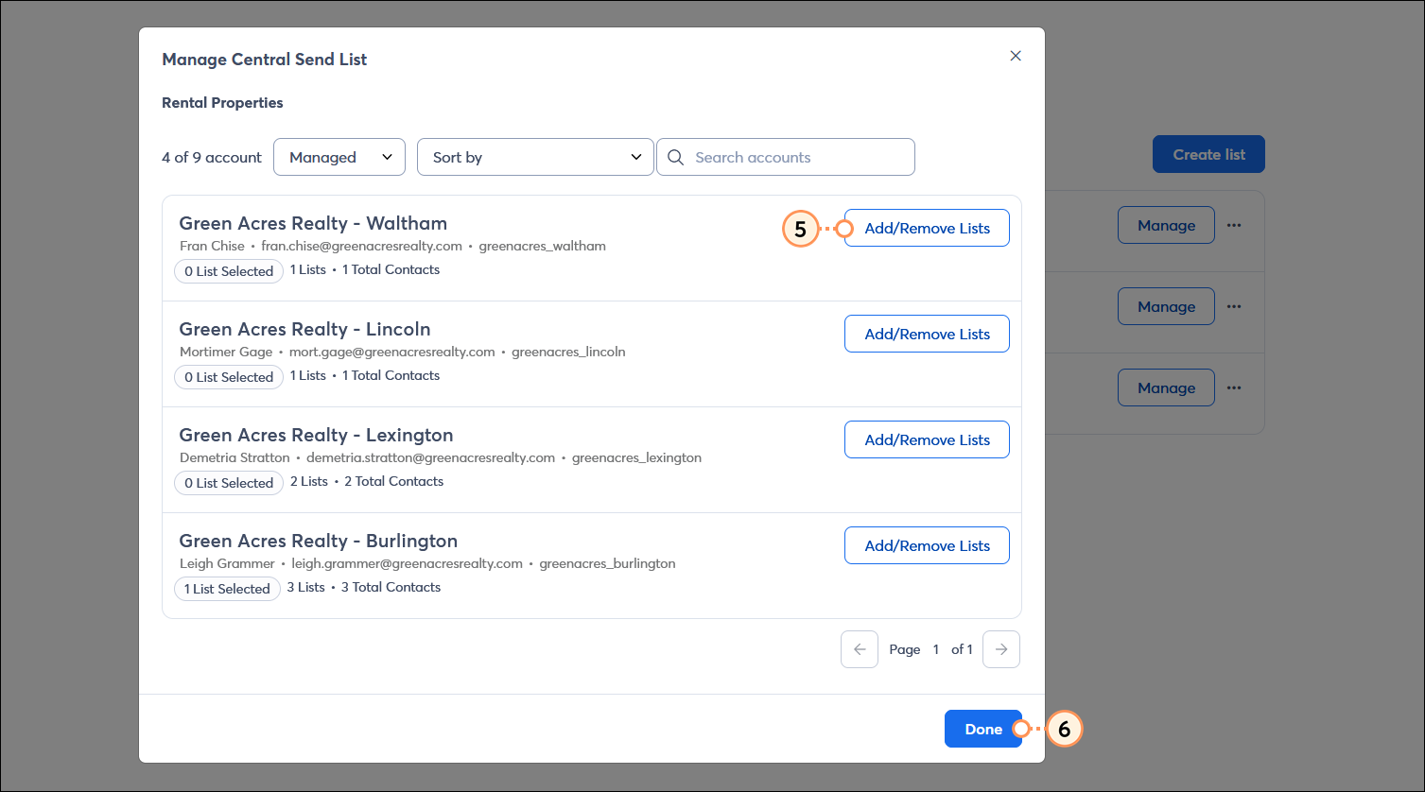This screenshot has height=792, width=1425.
Task: Click Add/Remove Lists for Green Acres Realty - Lincoln
Action: point(926,334)
